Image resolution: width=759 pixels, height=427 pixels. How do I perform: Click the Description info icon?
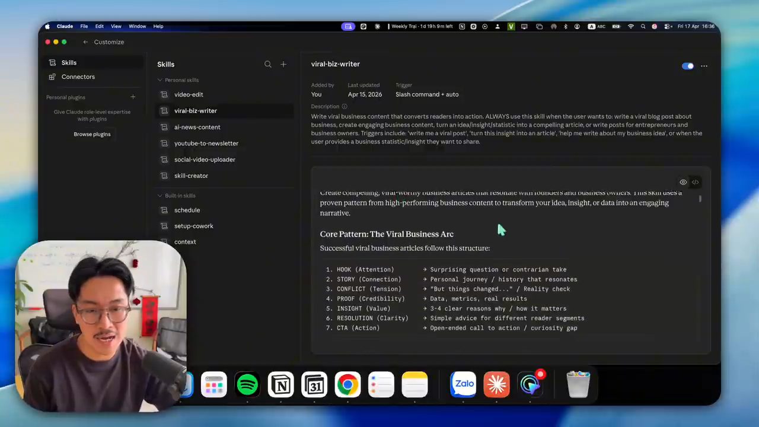344,106
